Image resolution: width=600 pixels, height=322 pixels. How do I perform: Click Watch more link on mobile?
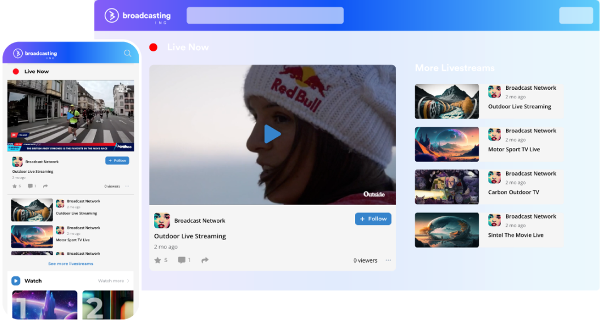114,281
